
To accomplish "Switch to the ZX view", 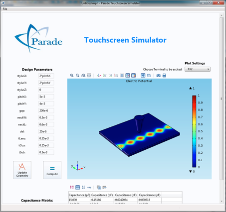I will click(x=116, y=76).
